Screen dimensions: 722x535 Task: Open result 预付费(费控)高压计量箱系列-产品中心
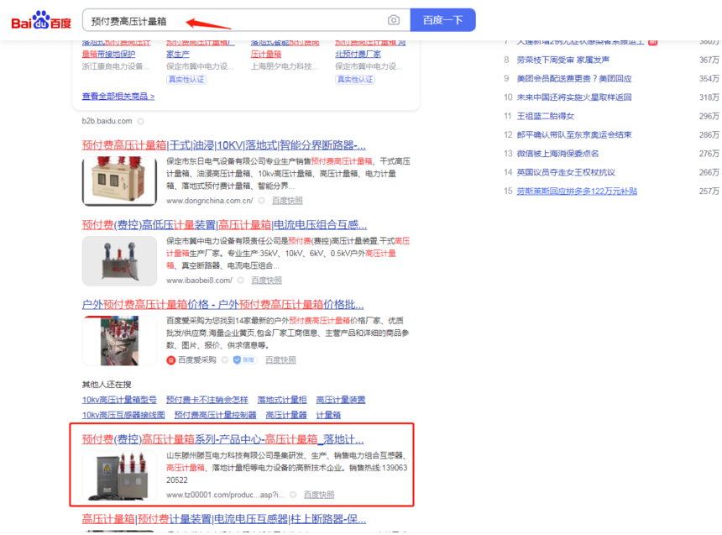[x=222, y=439]
